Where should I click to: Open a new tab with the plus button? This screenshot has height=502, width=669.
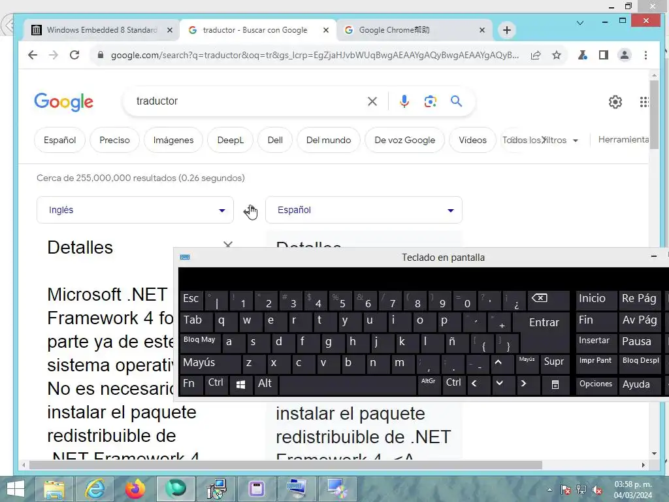pyautogui.click(x=507, y=30)
